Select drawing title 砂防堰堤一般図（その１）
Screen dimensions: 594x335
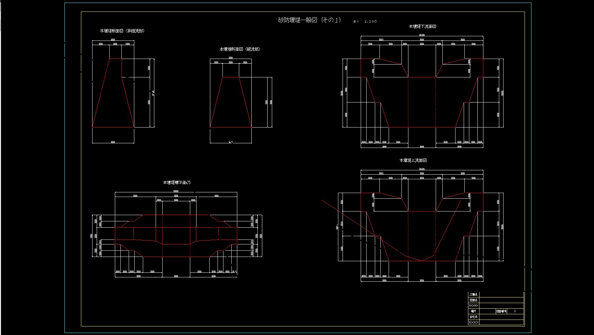(310, 20)
